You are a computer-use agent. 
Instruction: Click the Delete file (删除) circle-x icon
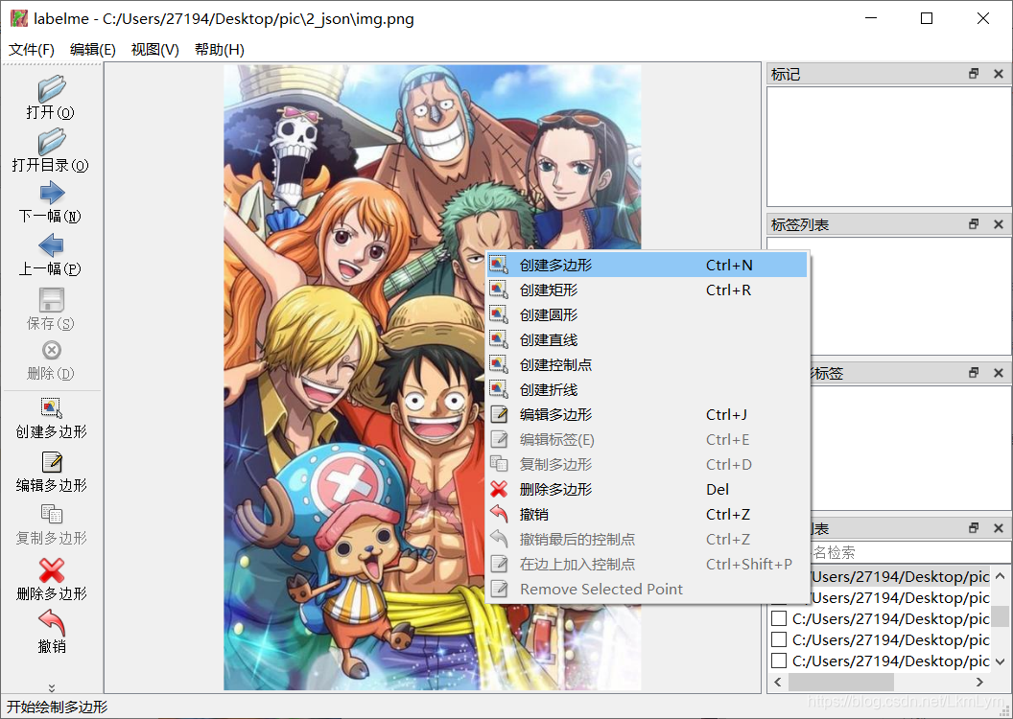click(51, 350)
